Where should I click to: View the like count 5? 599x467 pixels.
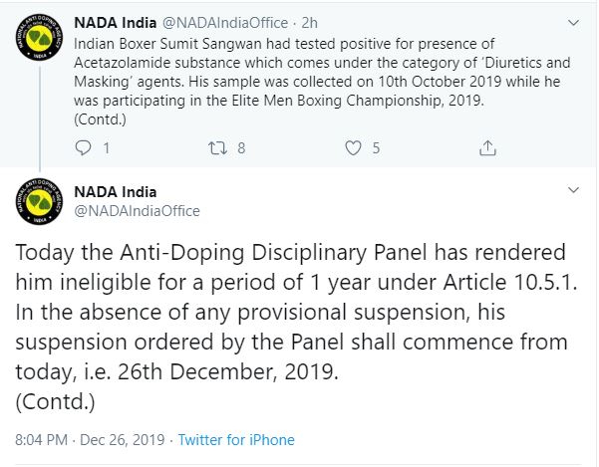(x=377, y=148)
